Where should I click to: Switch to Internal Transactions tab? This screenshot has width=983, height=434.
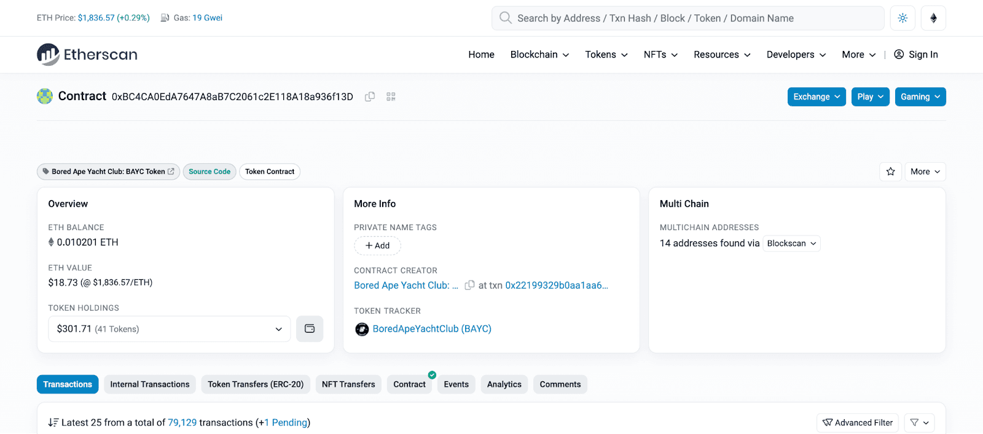tap(150, 384)
